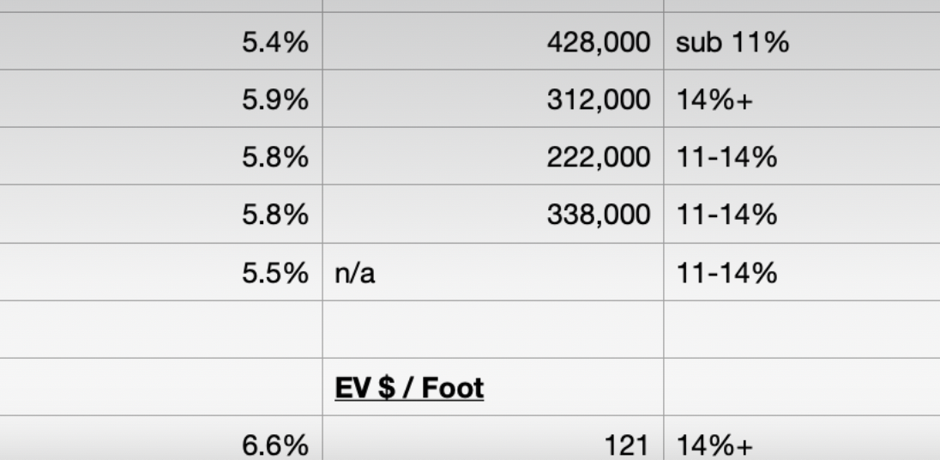Select the 5.4% cell

[160, 41]
